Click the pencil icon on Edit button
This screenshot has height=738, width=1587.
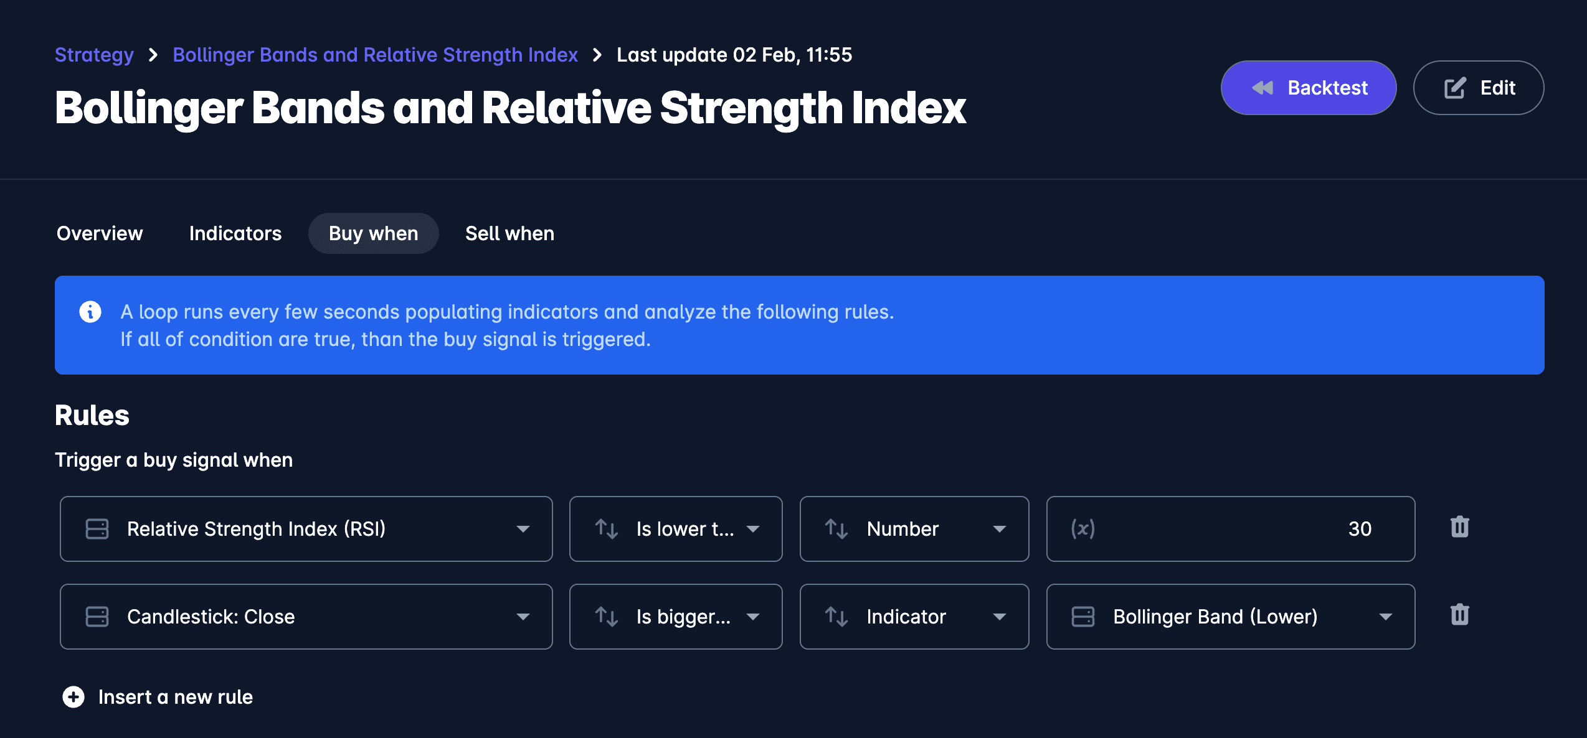(1455, 88)
